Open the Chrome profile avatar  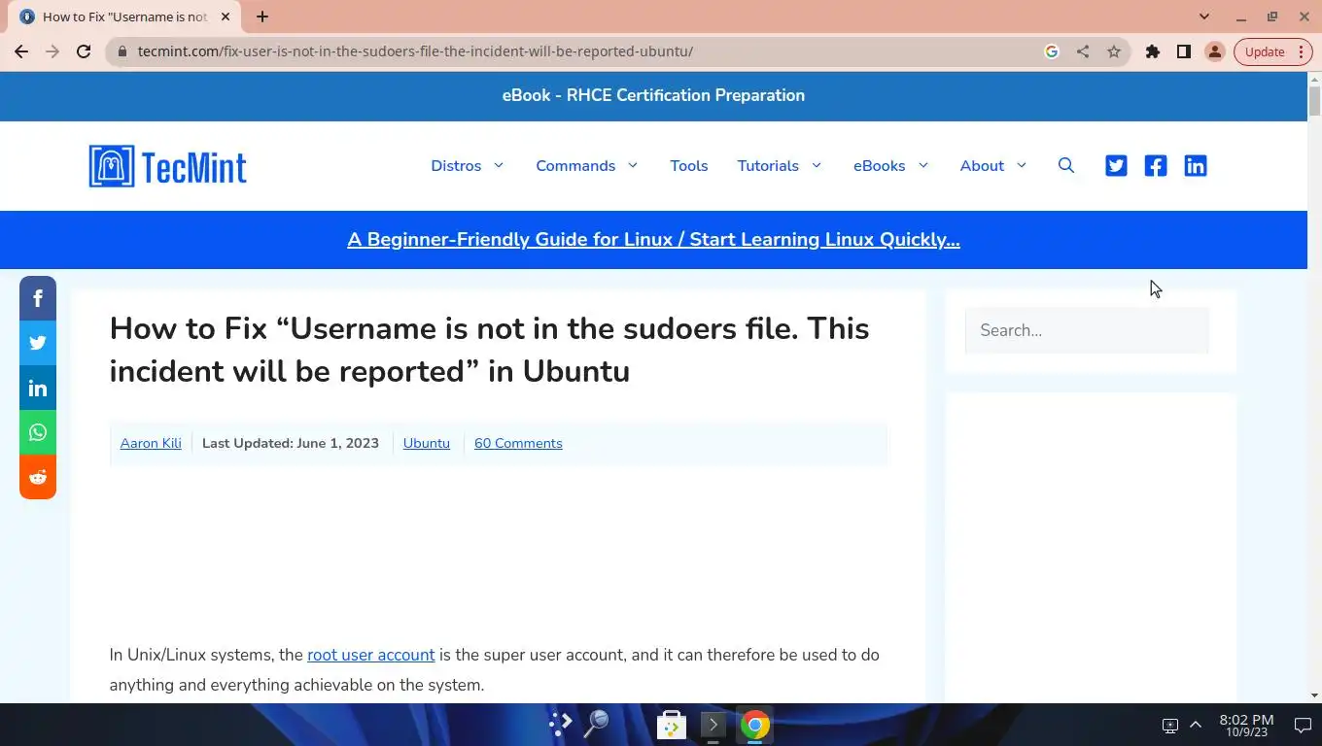click(1215, 51)
